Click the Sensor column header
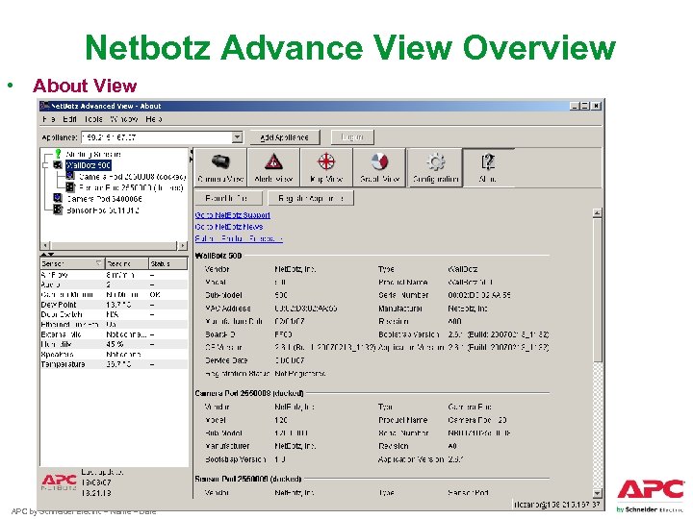Screen dimensions: 693x519 click(x=72, y=263)
